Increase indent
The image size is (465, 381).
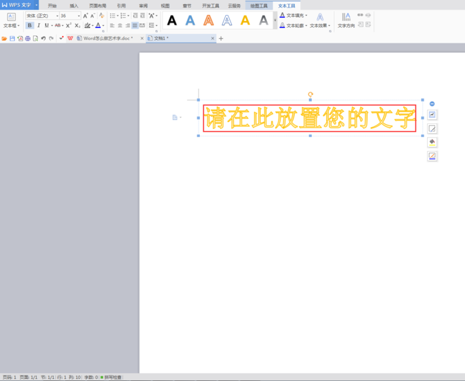coord(142,16)
